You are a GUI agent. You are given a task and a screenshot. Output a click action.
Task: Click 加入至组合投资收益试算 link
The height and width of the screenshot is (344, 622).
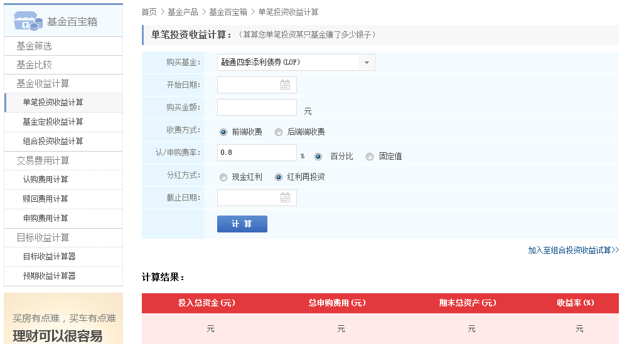tap(572, 250)
